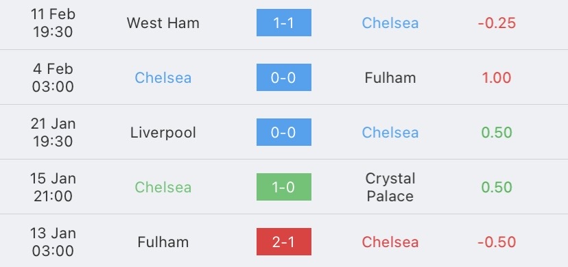Select the West Ham team name

(x=163, y=23)
